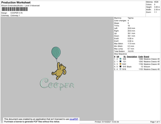This screenshot has height=124, width=161.
Task: Click the embroidered name "Cooper" in the preview
Action: pyautogui.click(x=57, y=84)
